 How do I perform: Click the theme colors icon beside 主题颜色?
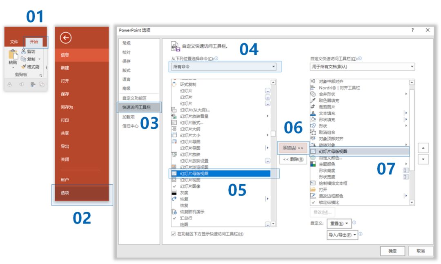[313, 164]
